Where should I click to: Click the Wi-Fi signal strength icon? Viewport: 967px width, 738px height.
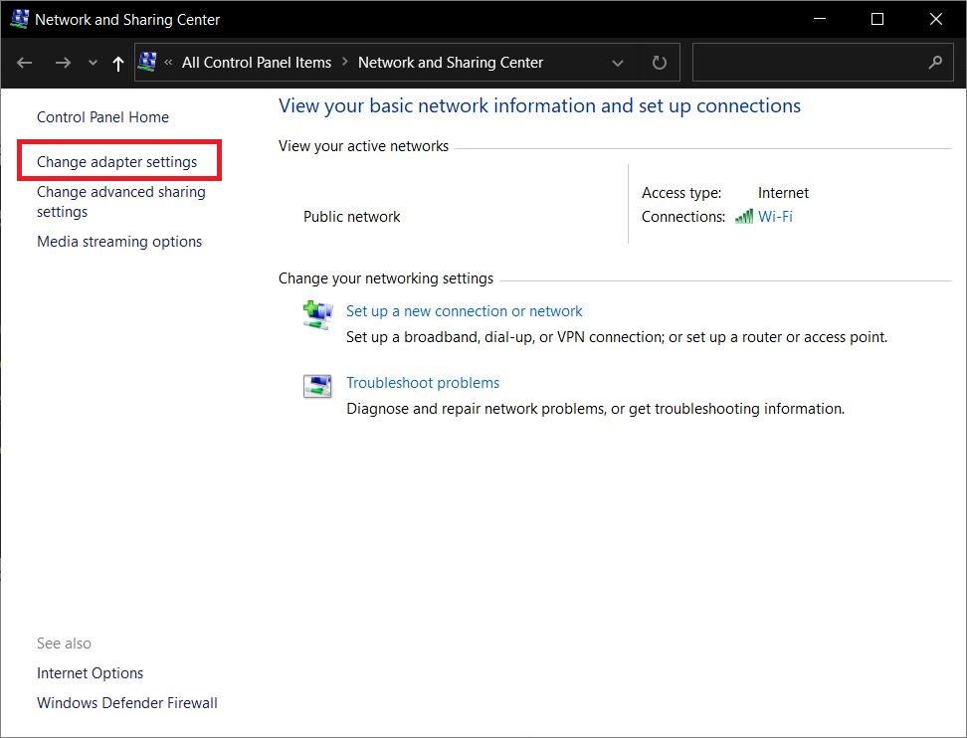pos(744,217)
